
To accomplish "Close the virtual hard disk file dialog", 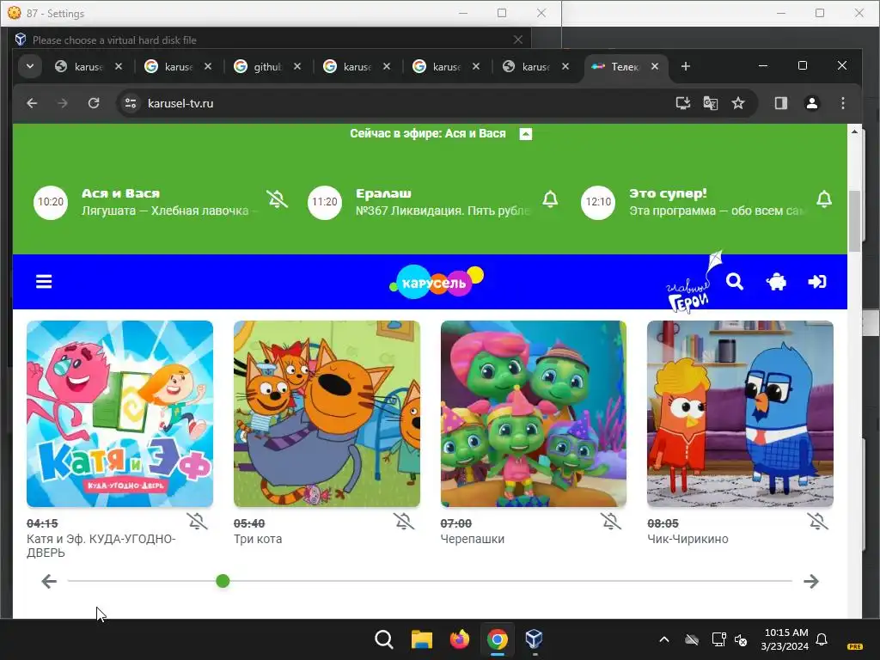I will [x=517, y=40].
